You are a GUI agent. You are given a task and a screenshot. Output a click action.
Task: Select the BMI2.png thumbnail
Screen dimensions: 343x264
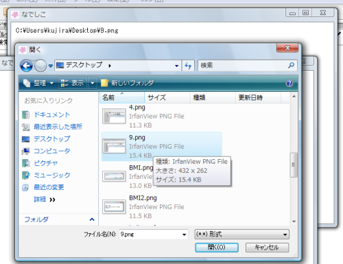pyautogui.click(x=114, y=206)
